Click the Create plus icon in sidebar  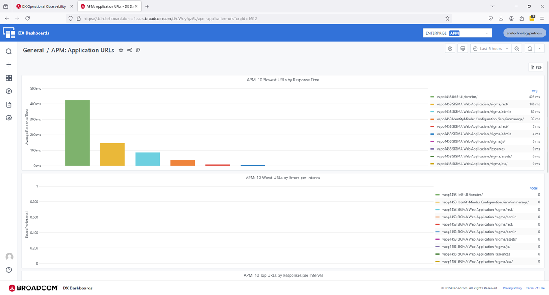pos(9,65)
